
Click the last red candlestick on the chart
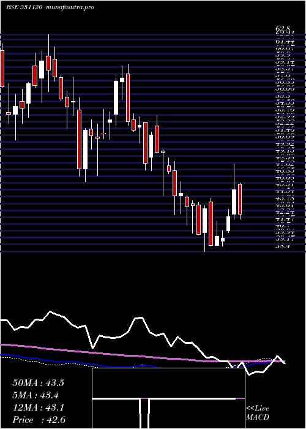(240, 199)
